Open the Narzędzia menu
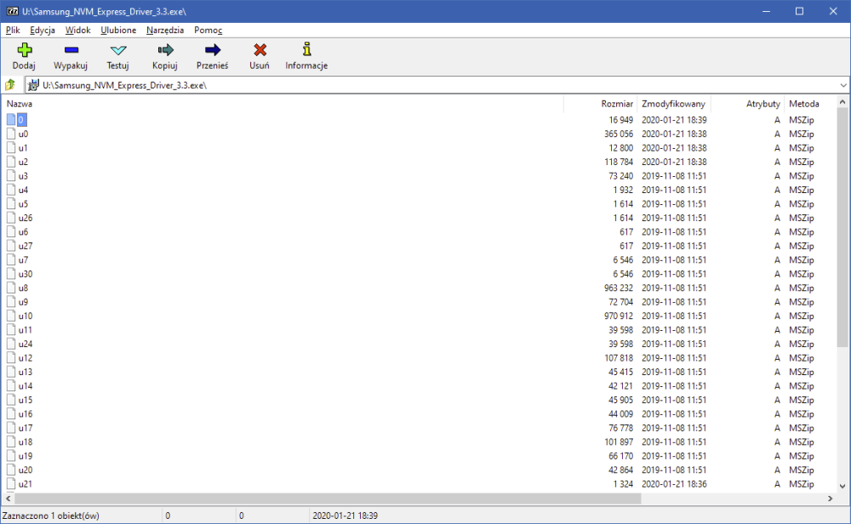Viewport: 851px width, 524px height. pos(165,30)
